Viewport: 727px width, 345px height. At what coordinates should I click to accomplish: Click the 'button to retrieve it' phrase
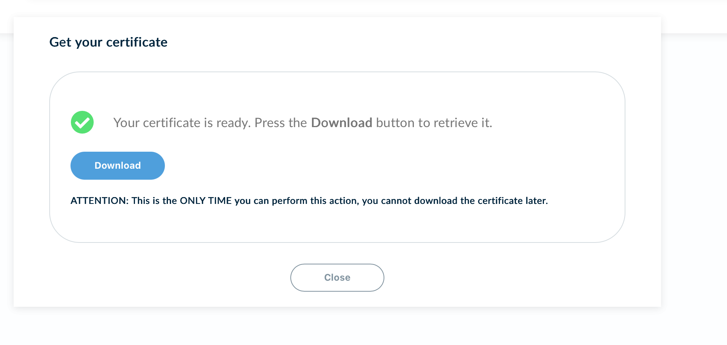434,123
